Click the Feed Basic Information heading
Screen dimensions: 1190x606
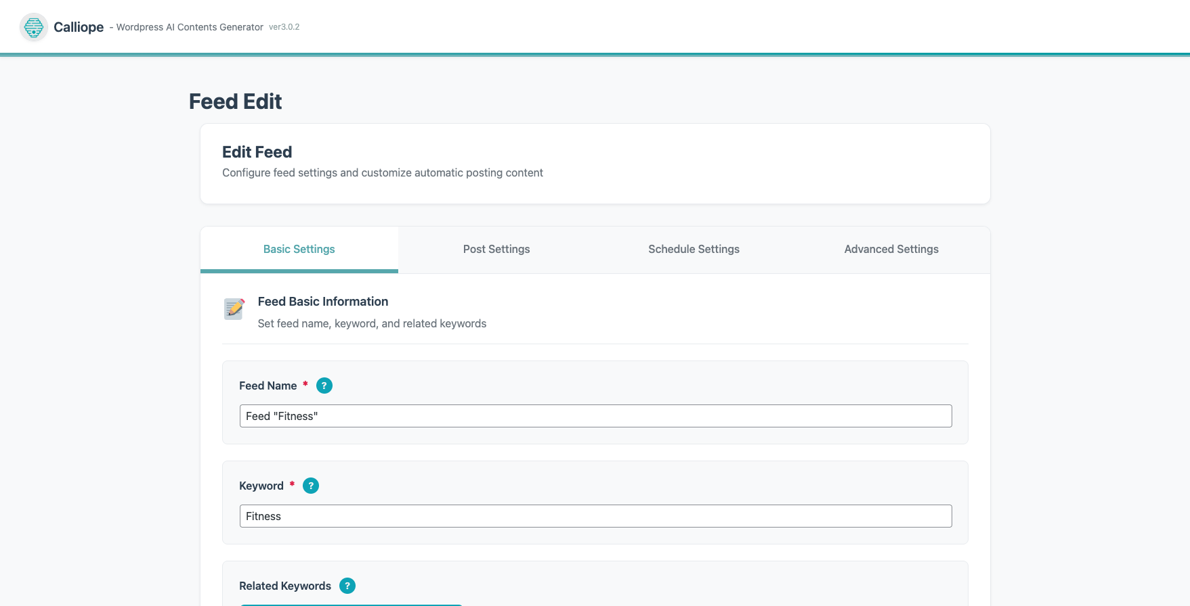323,302
